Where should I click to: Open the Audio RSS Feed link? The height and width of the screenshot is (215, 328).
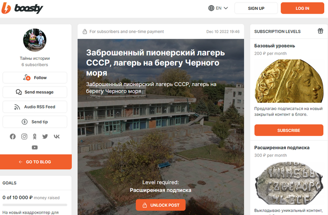[35, 107]
